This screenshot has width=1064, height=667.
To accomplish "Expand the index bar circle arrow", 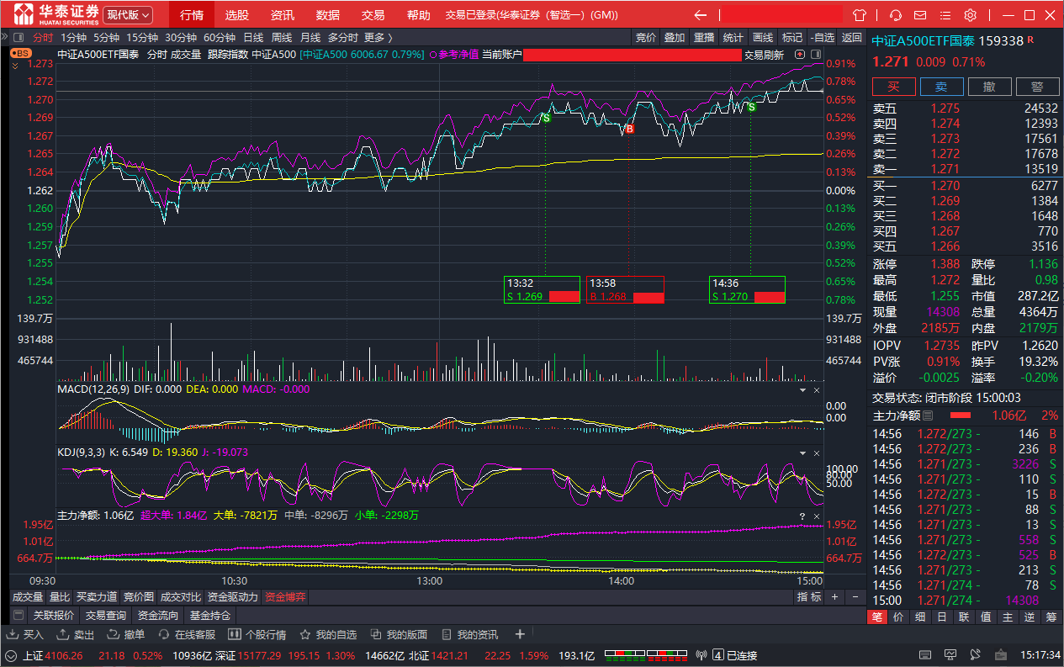I will (12, 655).
